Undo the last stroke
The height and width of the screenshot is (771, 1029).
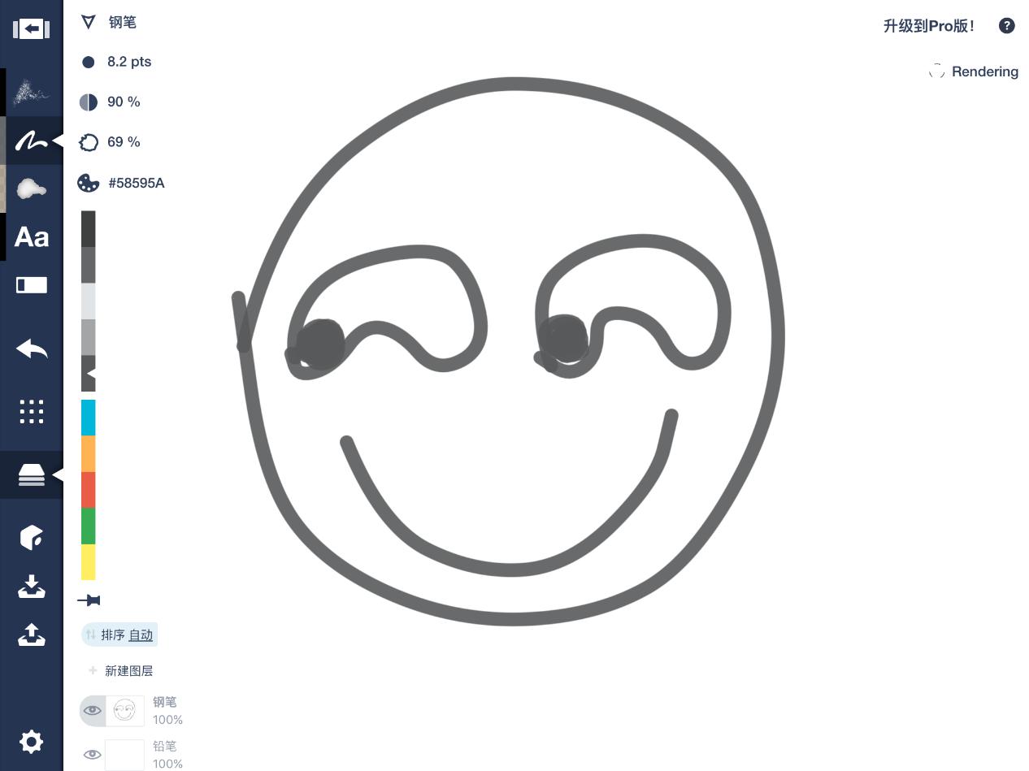[32, 349]
